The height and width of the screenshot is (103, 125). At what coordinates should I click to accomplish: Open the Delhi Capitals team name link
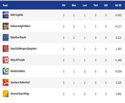click(x=17, y=15)
